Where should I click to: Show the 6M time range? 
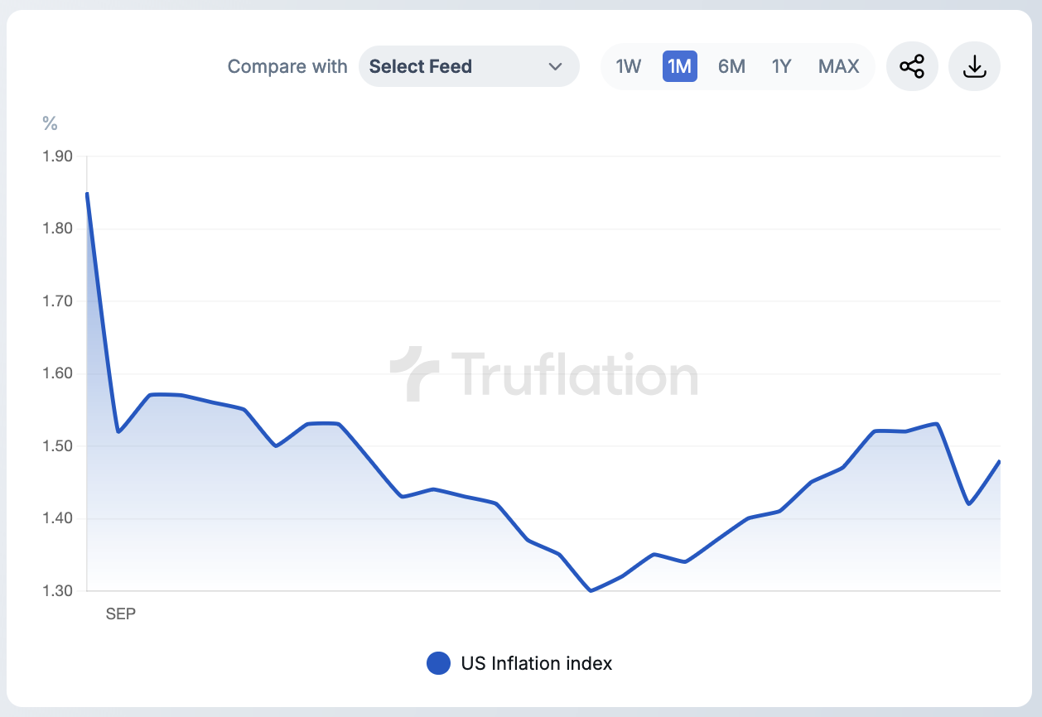[731, 66]
